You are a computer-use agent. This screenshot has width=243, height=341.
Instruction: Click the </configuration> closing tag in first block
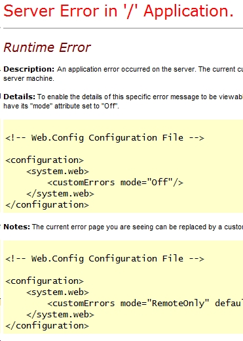coord(47,205)
